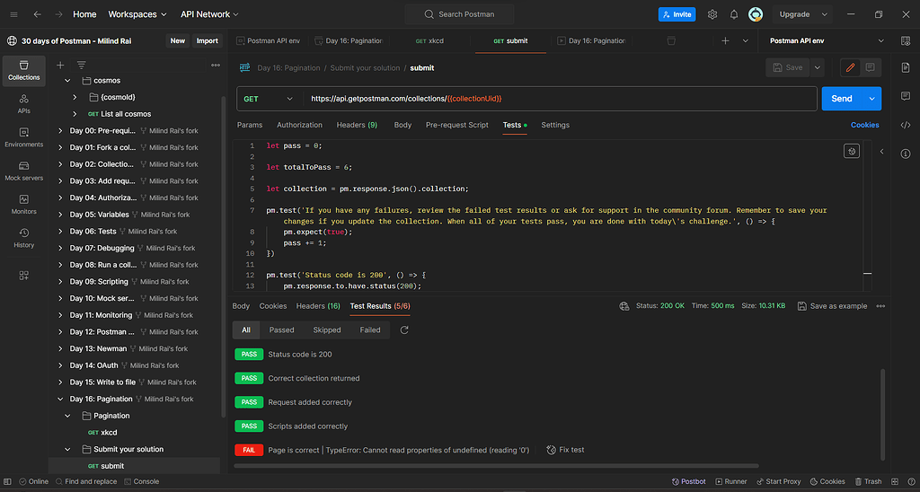
Task: Open the settings gear icon
Action: coord(712,14)
